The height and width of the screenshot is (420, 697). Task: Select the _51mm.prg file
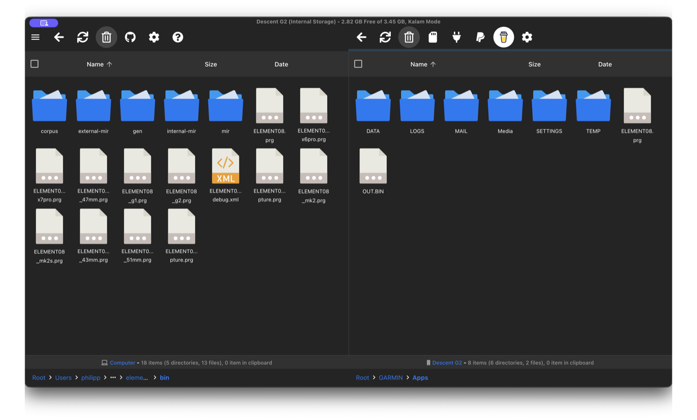(137, 236)
